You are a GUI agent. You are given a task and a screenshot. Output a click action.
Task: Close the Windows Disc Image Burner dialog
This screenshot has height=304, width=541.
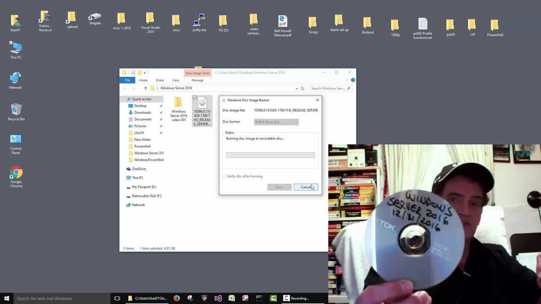click(x=317, y=100)
